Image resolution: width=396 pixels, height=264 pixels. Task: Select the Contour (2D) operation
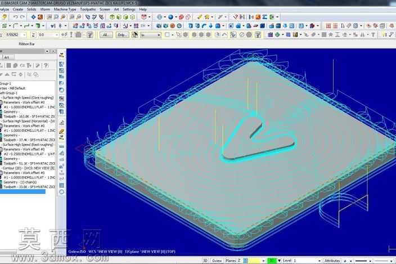pos(29,168)
